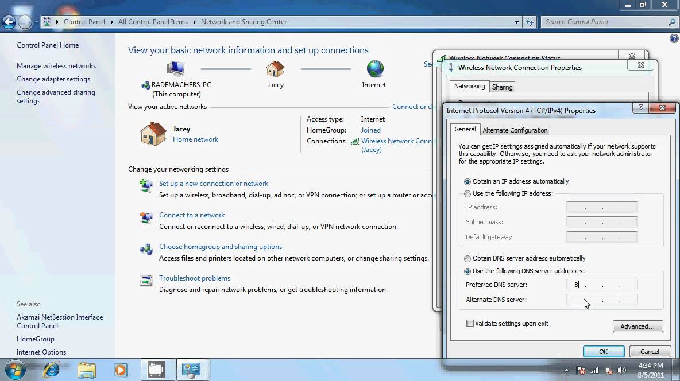Viewport: 680px width, 381px height.
Task: Click the Jacey house network icon
Action: pyautogui.click(x=275, y=69)
